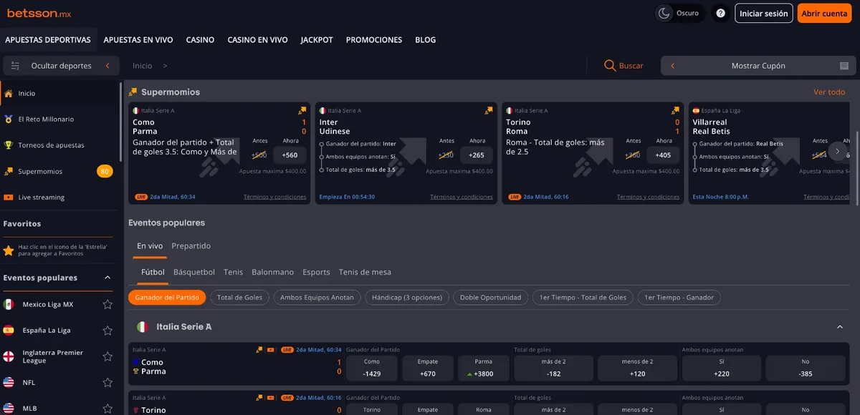
Task: Collapse Italia Serie A section chevron
Action: (840, 327)
